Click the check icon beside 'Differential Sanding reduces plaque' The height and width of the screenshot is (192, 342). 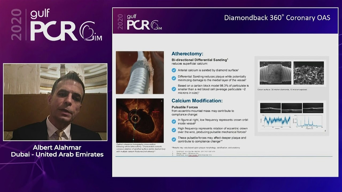[174, 78]
